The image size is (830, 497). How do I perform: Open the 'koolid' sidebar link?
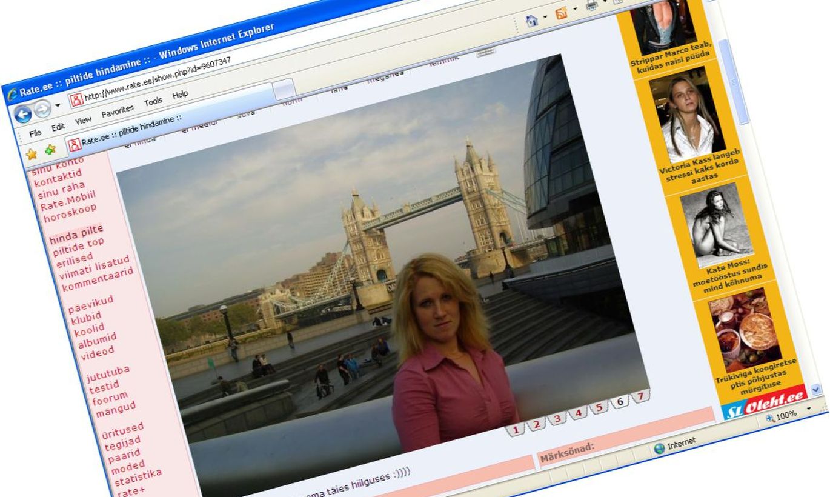click(x=89, y=330)
